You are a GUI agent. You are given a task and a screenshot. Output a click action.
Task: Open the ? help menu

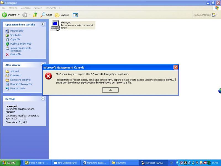pyautogui.click(x=59, y=8)
